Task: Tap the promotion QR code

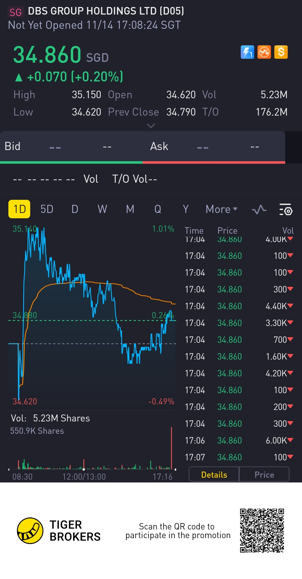Action: tap(262, 531)
